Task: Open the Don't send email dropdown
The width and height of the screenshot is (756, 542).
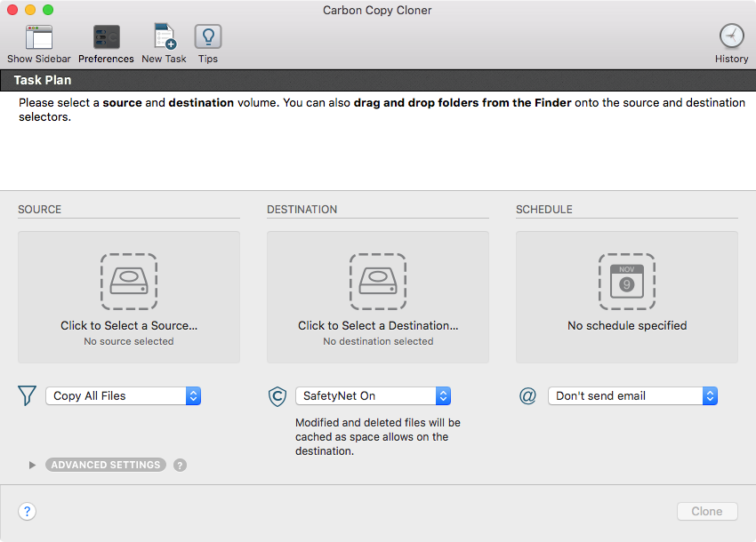Action: point(632,396)
